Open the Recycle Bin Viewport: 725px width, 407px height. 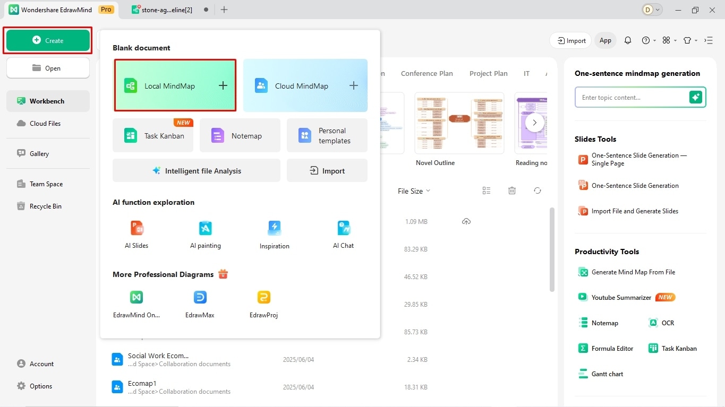48,206
